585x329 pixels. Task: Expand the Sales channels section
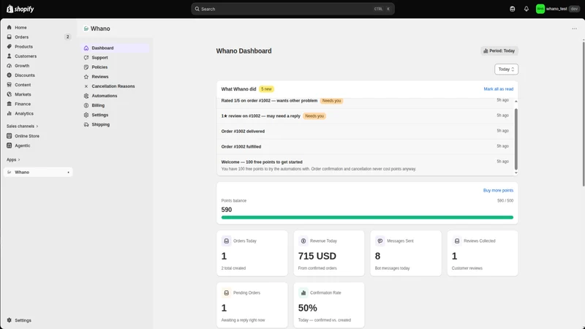[22, 126]
